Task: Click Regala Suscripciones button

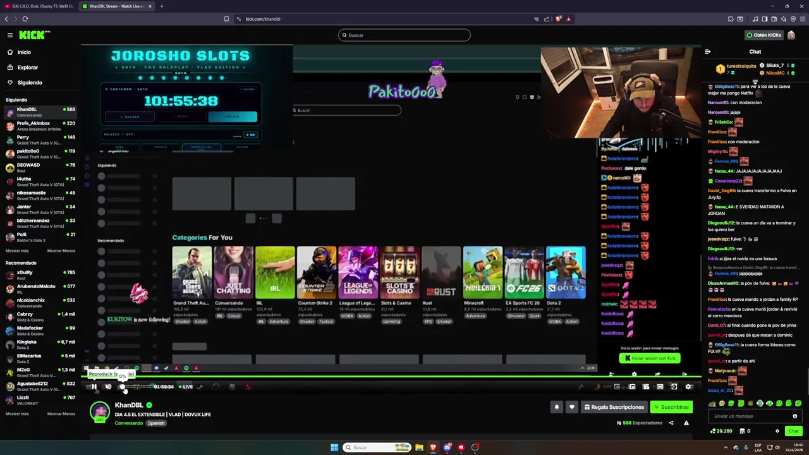Action: 614,407
